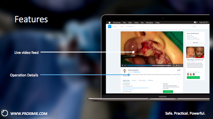Screen dimensions: 213x119
Task: Click the previous arrow beside Patient Info
Action: (x=188, y=43)
